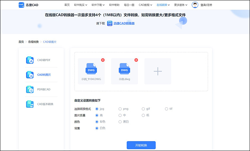Choose 黑白 color option
This screenshot has height=151, width=250.
[120, 122]
